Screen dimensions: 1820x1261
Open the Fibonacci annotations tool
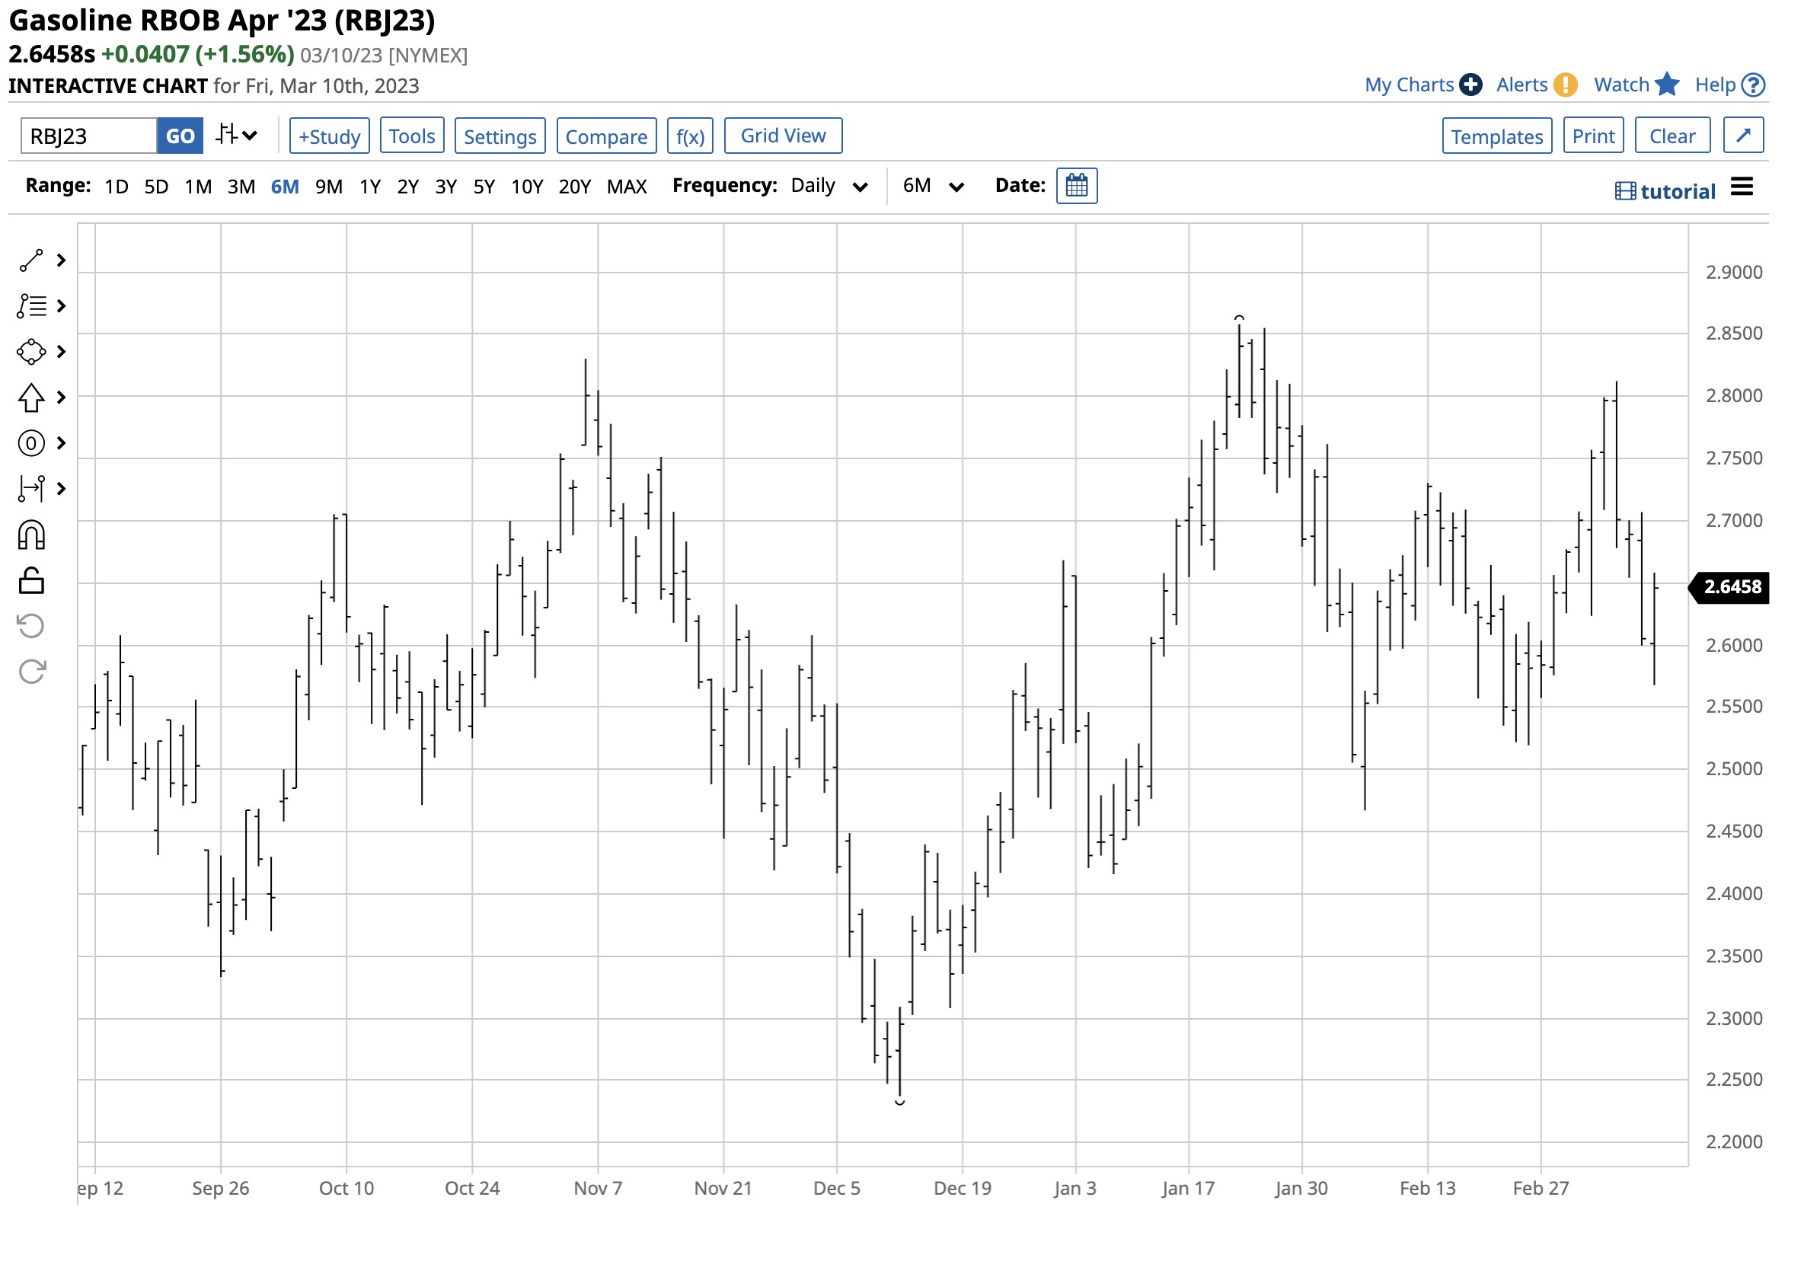(x=31, y=306)
